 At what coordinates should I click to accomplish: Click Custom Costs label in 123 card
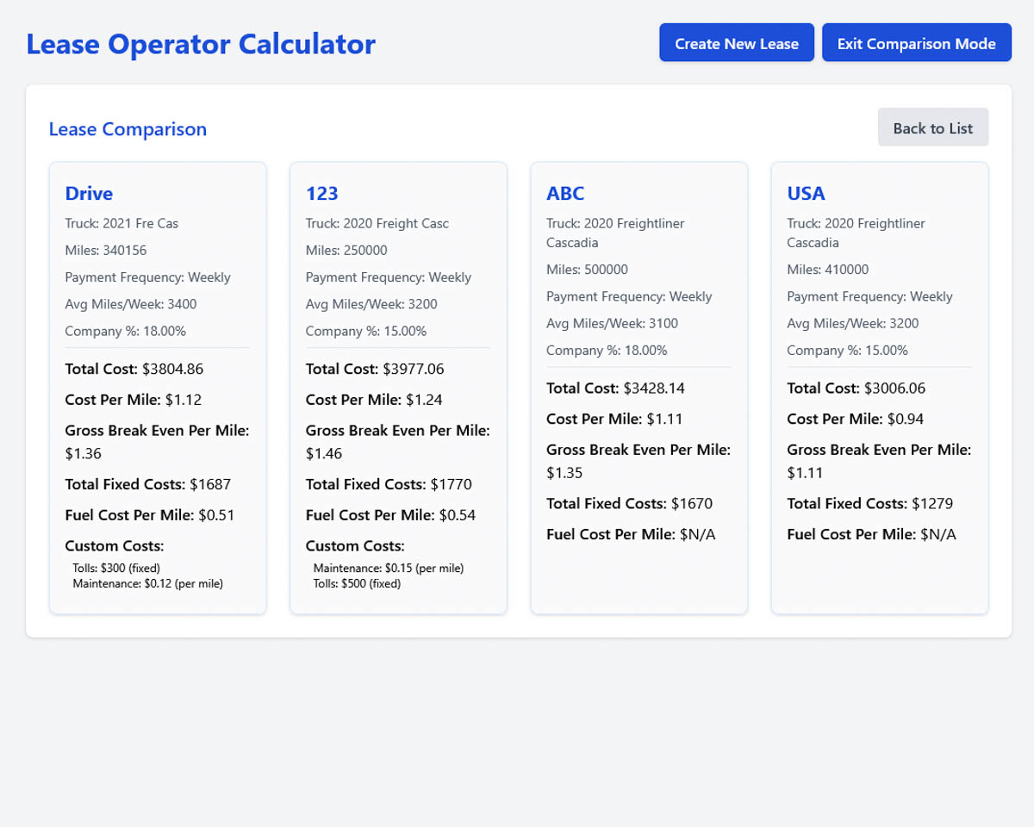pyautogui.click(x=355, y=546)
